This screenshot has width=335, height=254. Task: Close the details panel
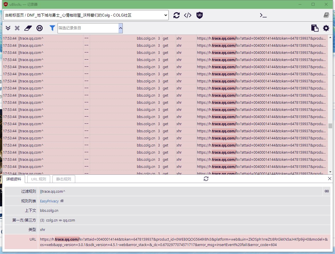[x=330, y=178]
